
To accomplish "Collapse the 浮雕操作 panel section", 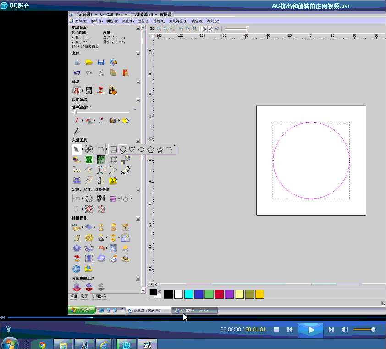I will pyautogui.click(x=138, y=218).
